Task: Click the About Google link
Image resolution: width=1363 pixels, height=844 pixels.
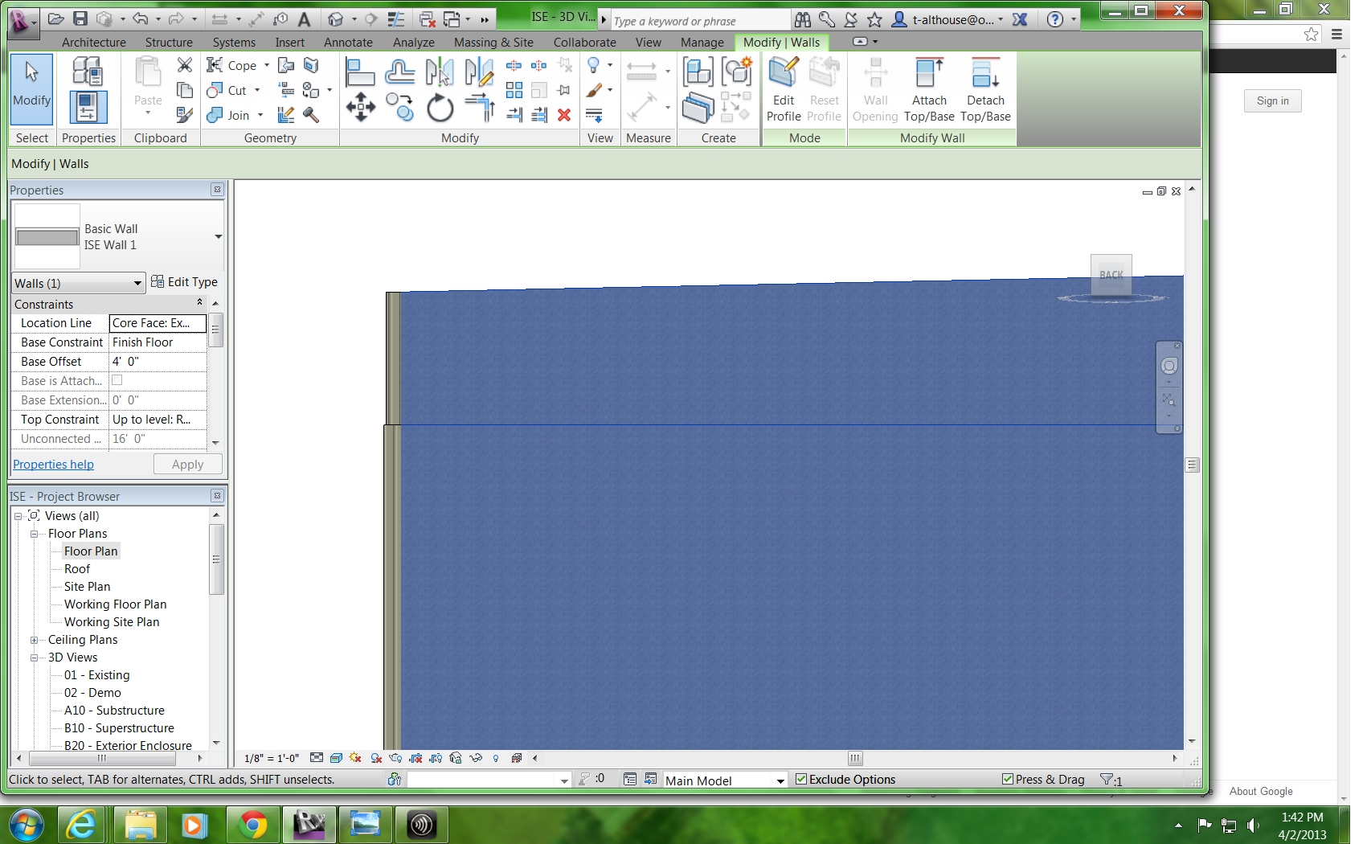Action: 1261,792
